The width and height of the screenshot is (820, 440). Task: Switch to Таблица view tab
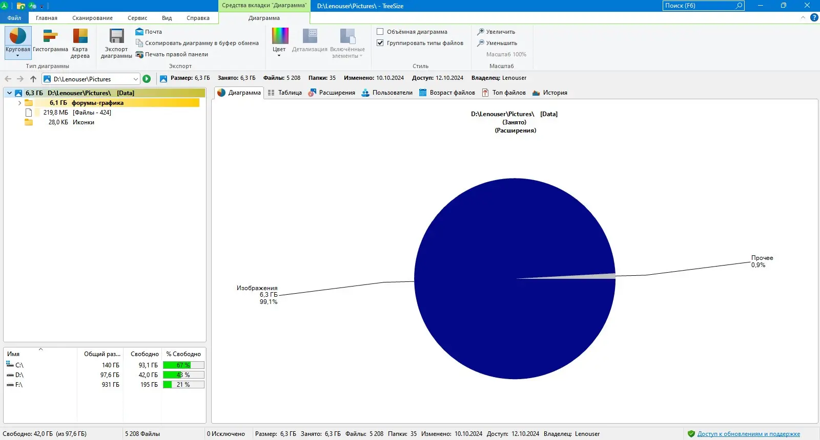(x=285, y=93)
